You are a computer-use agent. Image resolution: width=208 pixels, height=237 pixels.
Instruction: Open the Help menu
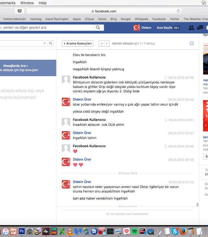click(x=43, y=3)
